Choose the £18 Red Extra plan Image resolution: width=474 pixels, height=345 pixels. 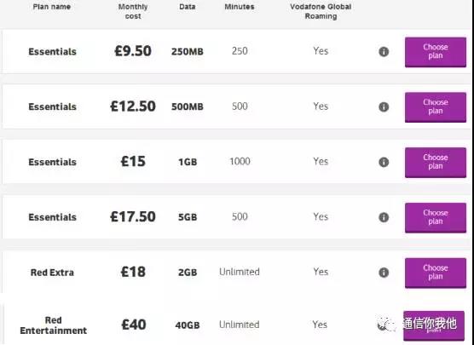point(436,273)
